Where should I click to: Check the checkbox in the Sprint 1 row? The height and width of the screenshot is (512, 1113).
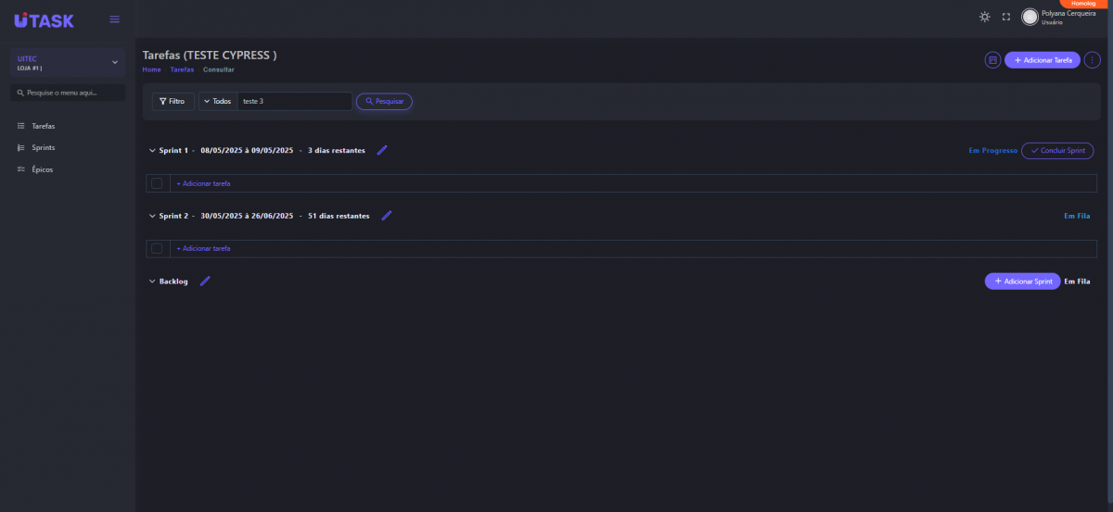[x=157, y=183]
